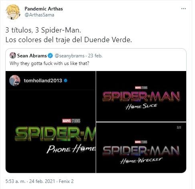Open Pandemic Arthas display name link
Screen dimensions: 195x189
click(44, 9)
